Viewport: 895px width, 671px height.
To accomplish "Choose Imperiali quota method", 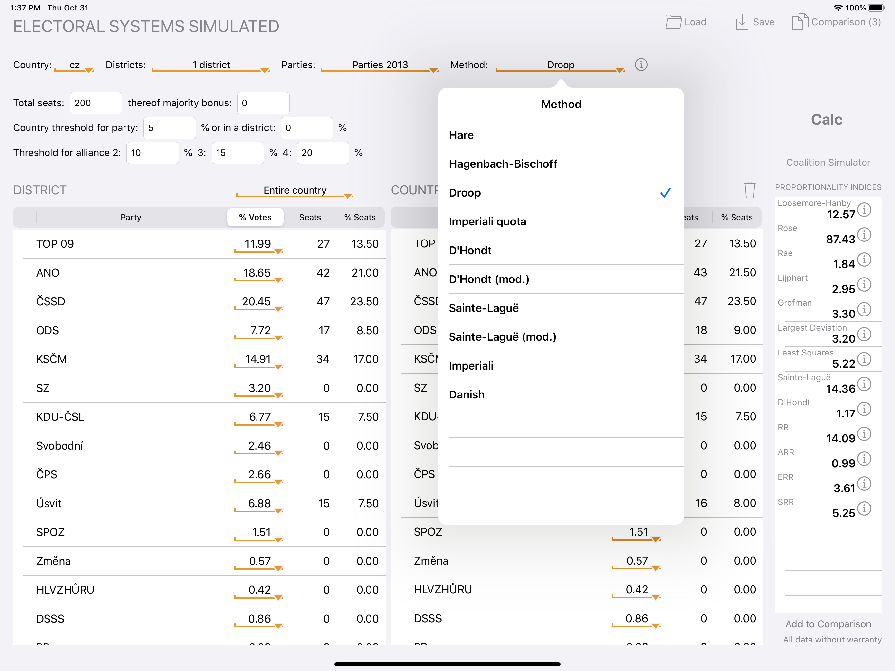I will (561, 222).
